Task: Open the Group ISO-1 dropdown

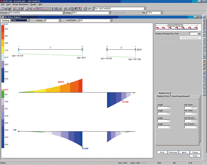Action: point(110,13)
